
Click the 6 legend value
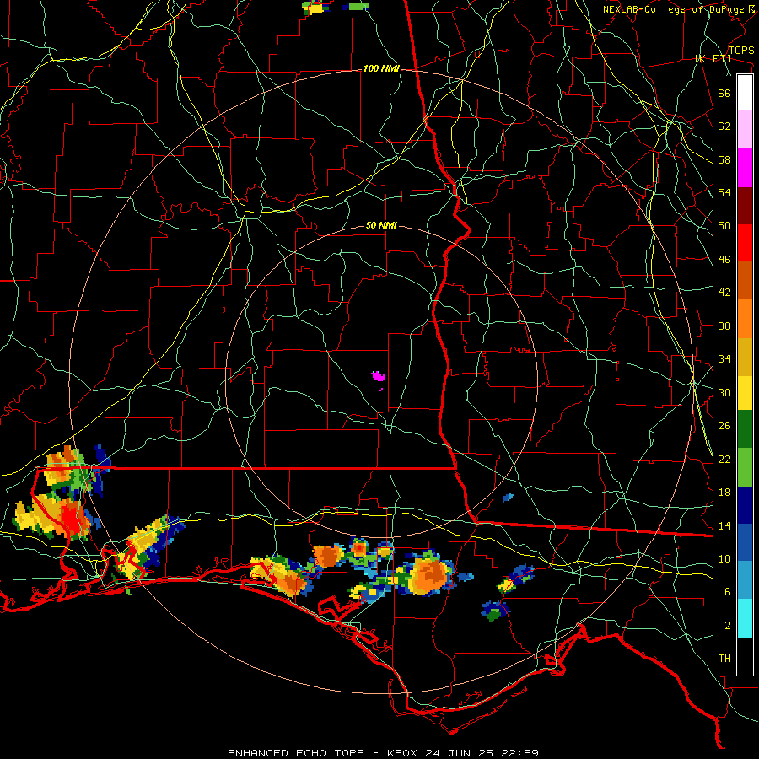[728, 591]
